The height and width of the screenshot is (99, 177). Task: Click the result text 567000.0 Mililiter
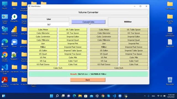pyautogui.click(x=98, y=74)
